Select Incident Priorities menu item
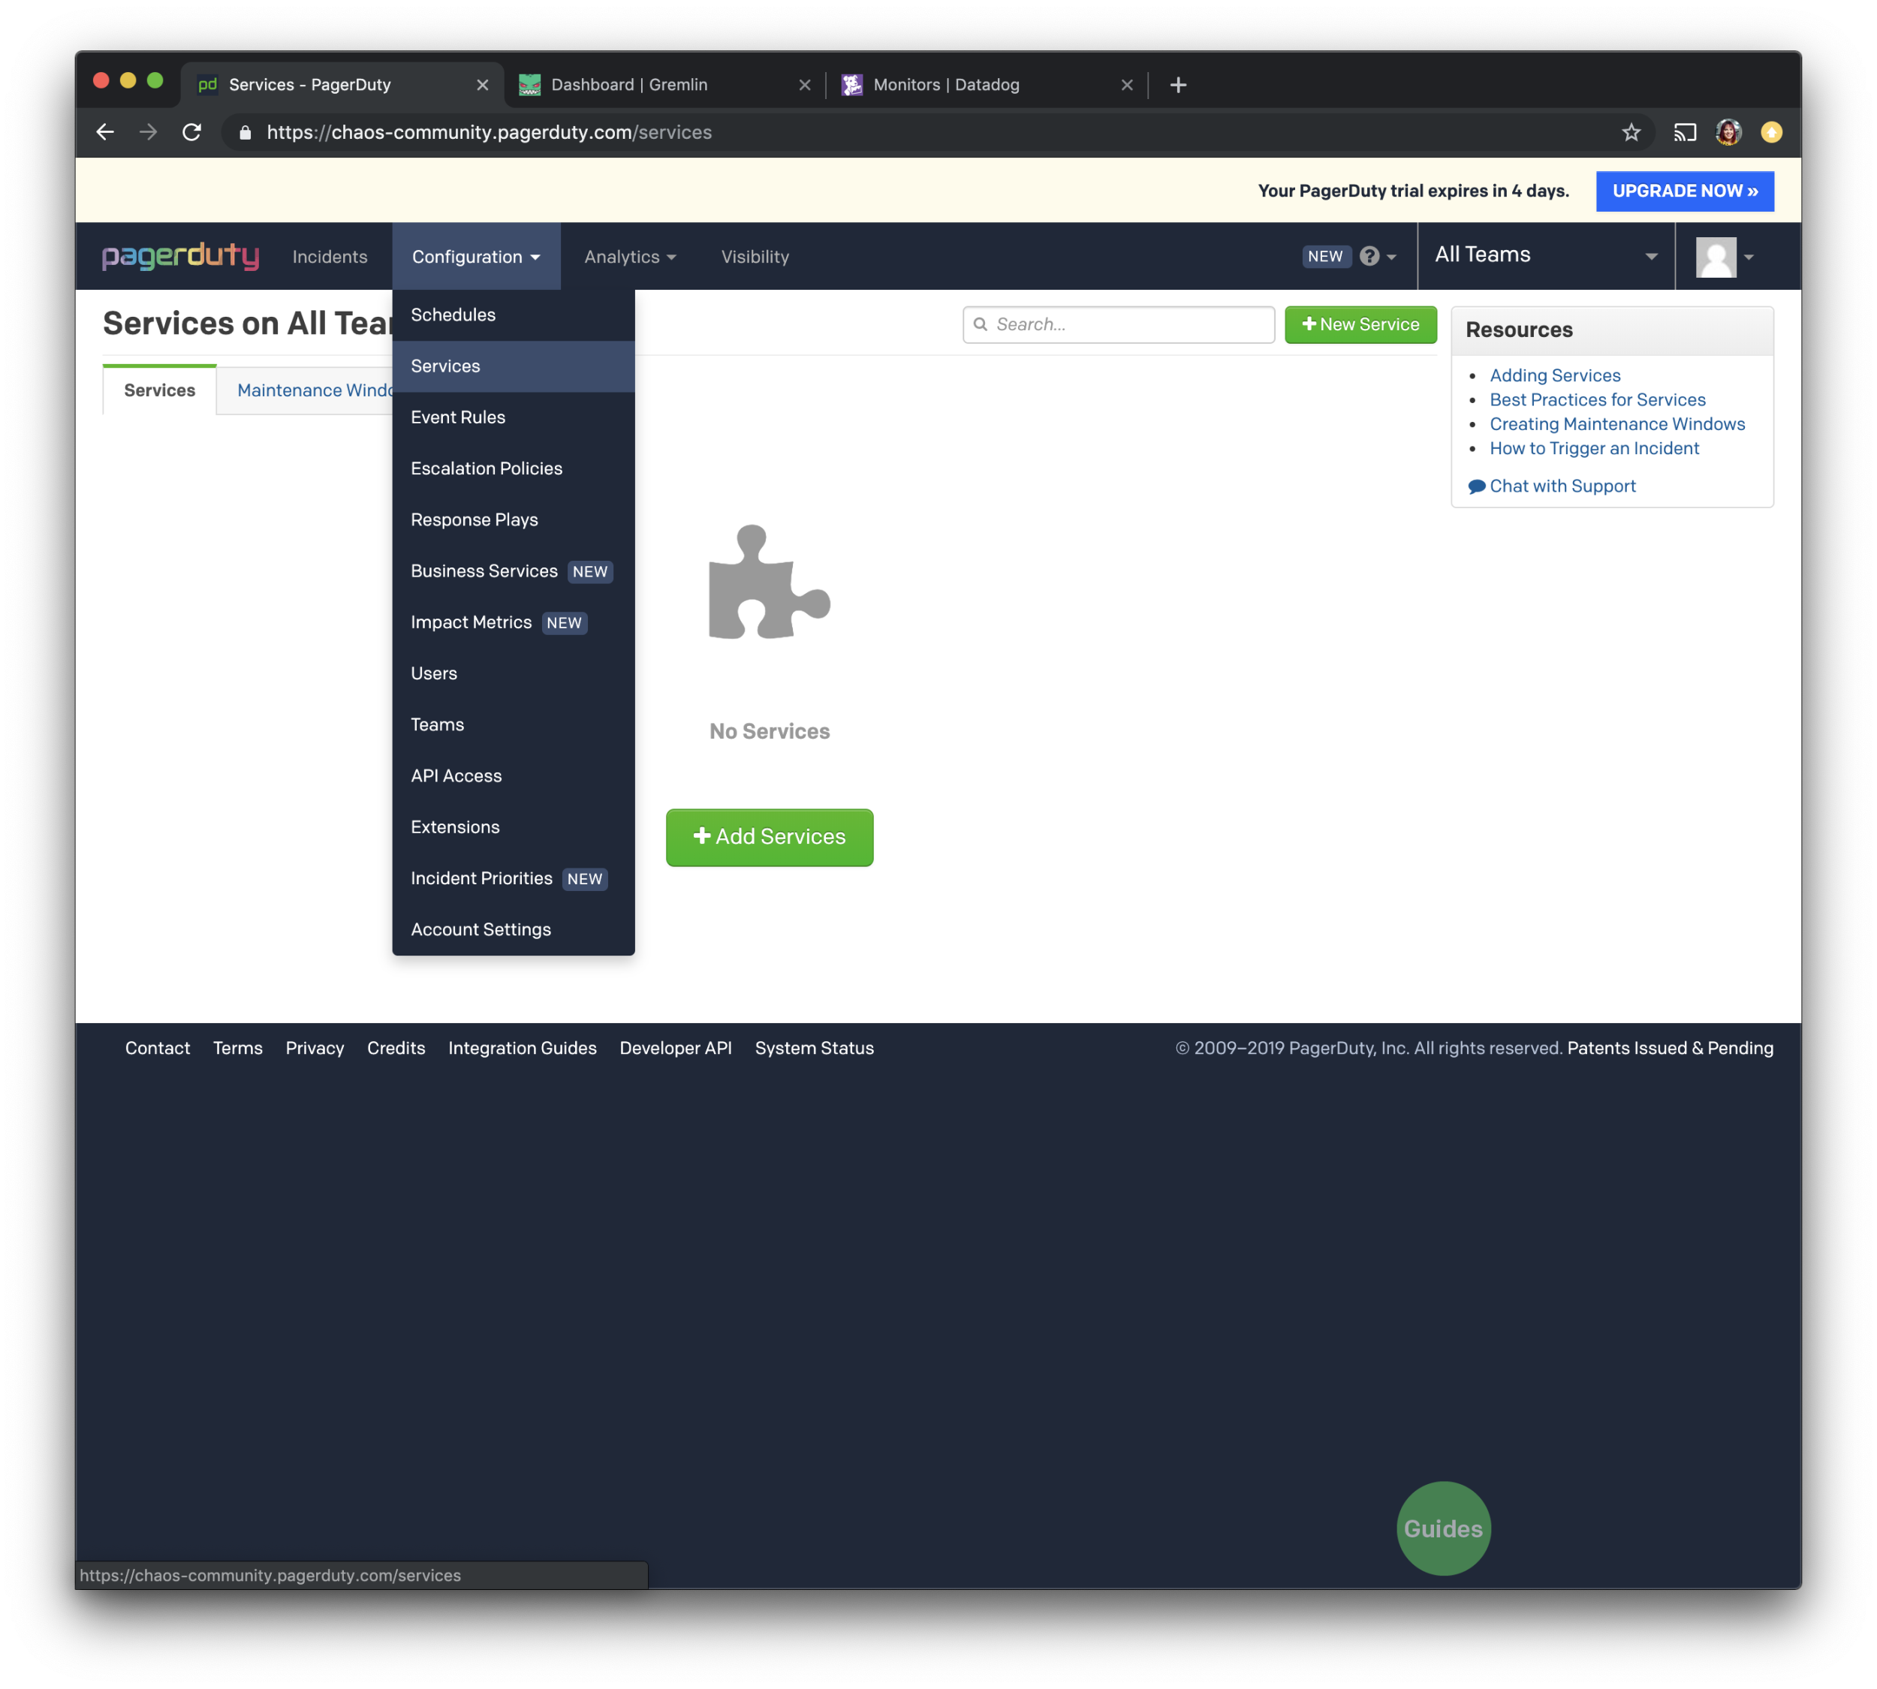 [x=514, y=878]
